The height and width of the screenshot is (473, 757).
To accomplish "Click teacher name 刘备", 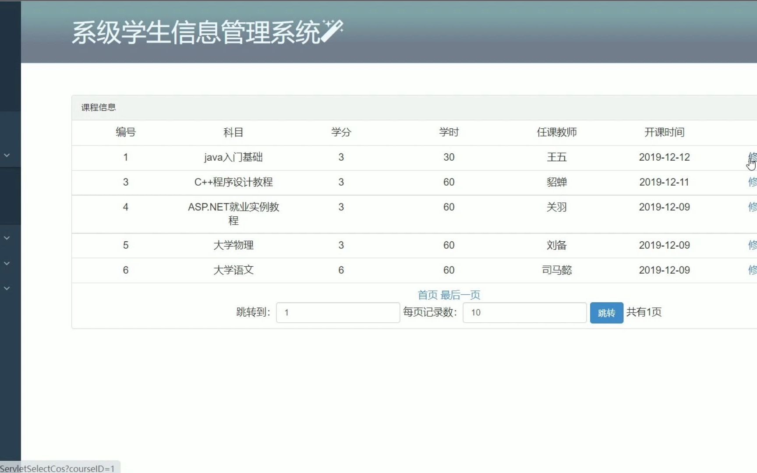I will 557,245.
